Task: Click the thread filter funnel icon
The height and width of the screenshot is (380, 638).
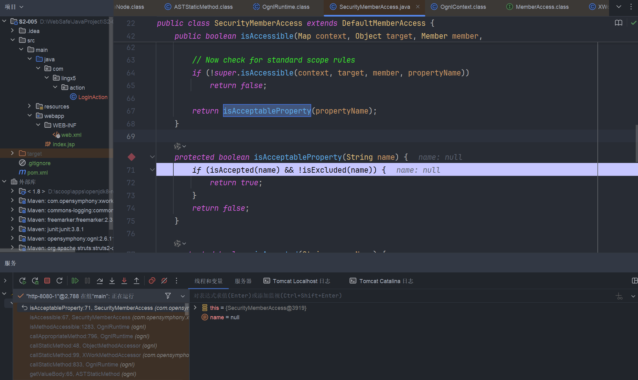Action: click(168, 296)
